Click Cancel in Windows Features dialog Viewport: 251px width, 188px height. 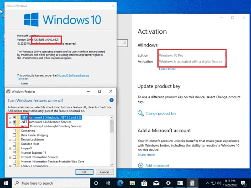click(105, 172)
